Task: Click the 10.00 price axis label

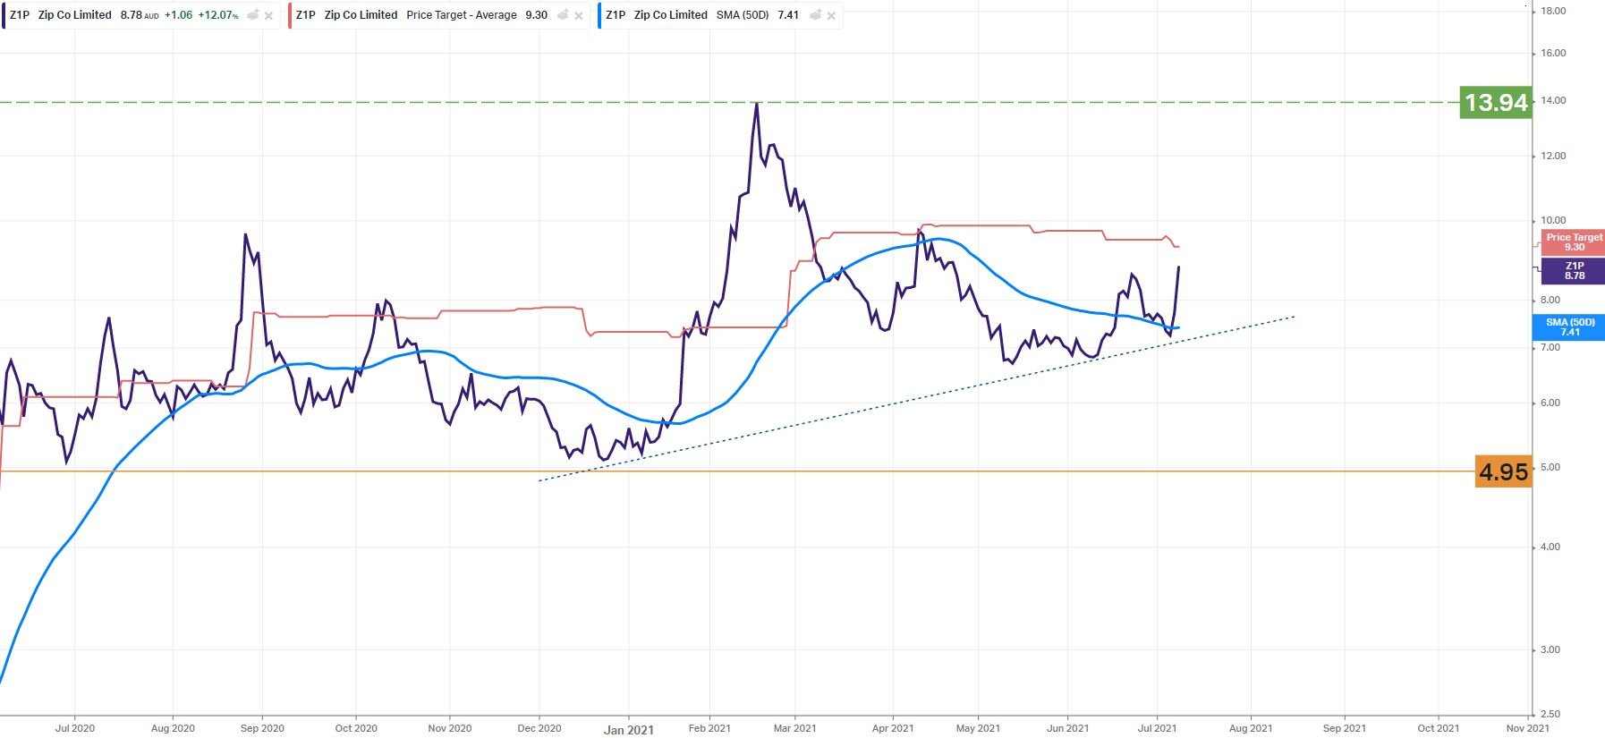Action: pyautogui.click(x=1553, y=220)
